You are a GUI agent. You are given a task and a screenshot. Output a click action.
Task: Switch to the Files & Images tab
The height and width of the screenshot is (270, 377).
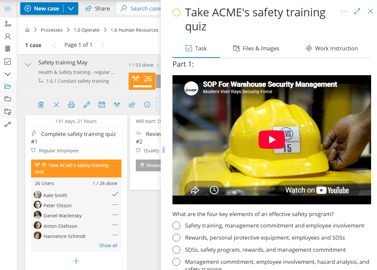tap(256, 48)
